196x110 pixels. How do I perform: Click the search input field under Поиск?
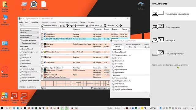29,28
